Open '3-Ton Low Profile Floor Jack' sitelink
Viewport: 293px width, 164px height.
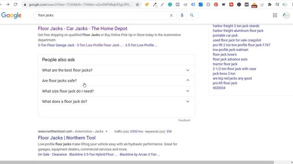pyautogui.click(x=100, y=45)
